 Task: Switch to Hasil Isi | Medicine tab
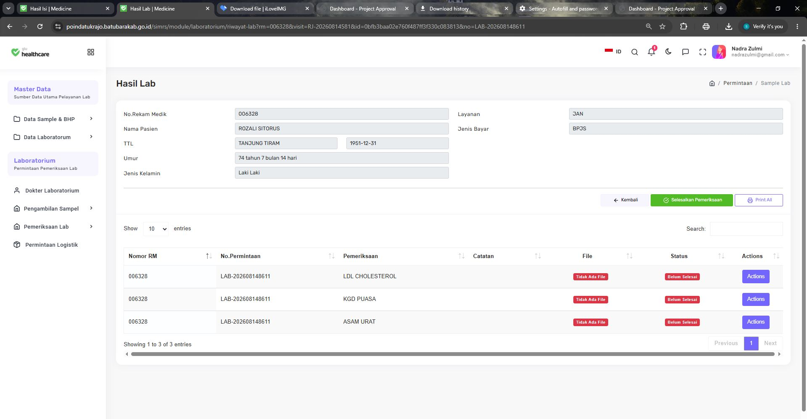tap(65, 8)
